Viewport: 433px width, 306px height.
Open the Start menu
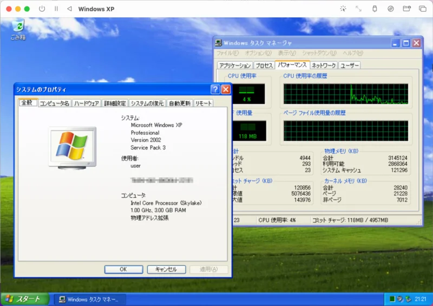(25, 299)
